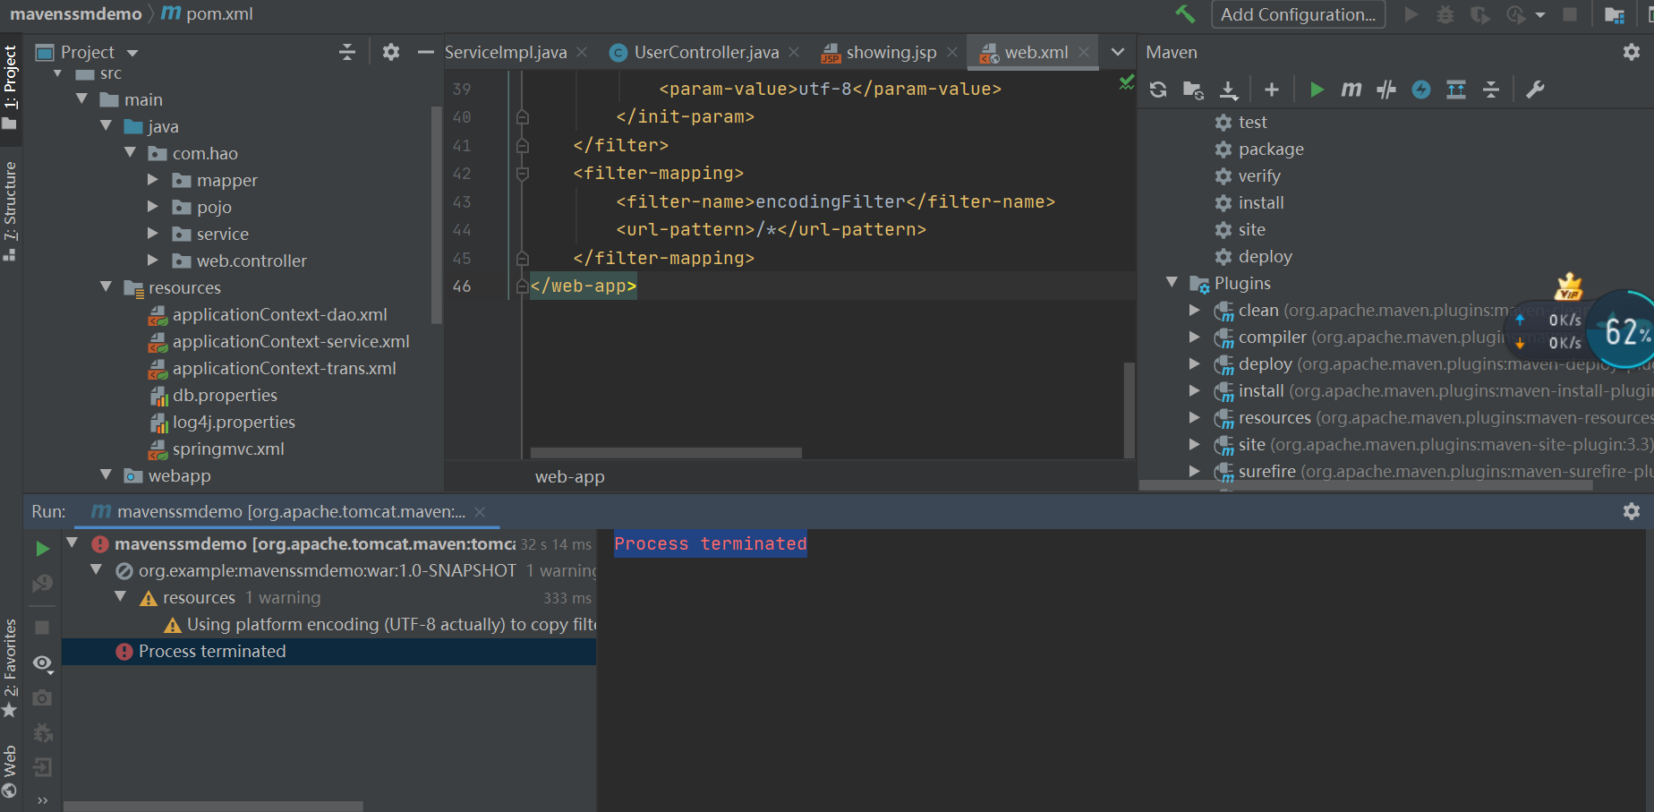Expand more Run toolbar actions chevrons
The height and width of the screenshot is (812, 1654).
coord(42,800)
